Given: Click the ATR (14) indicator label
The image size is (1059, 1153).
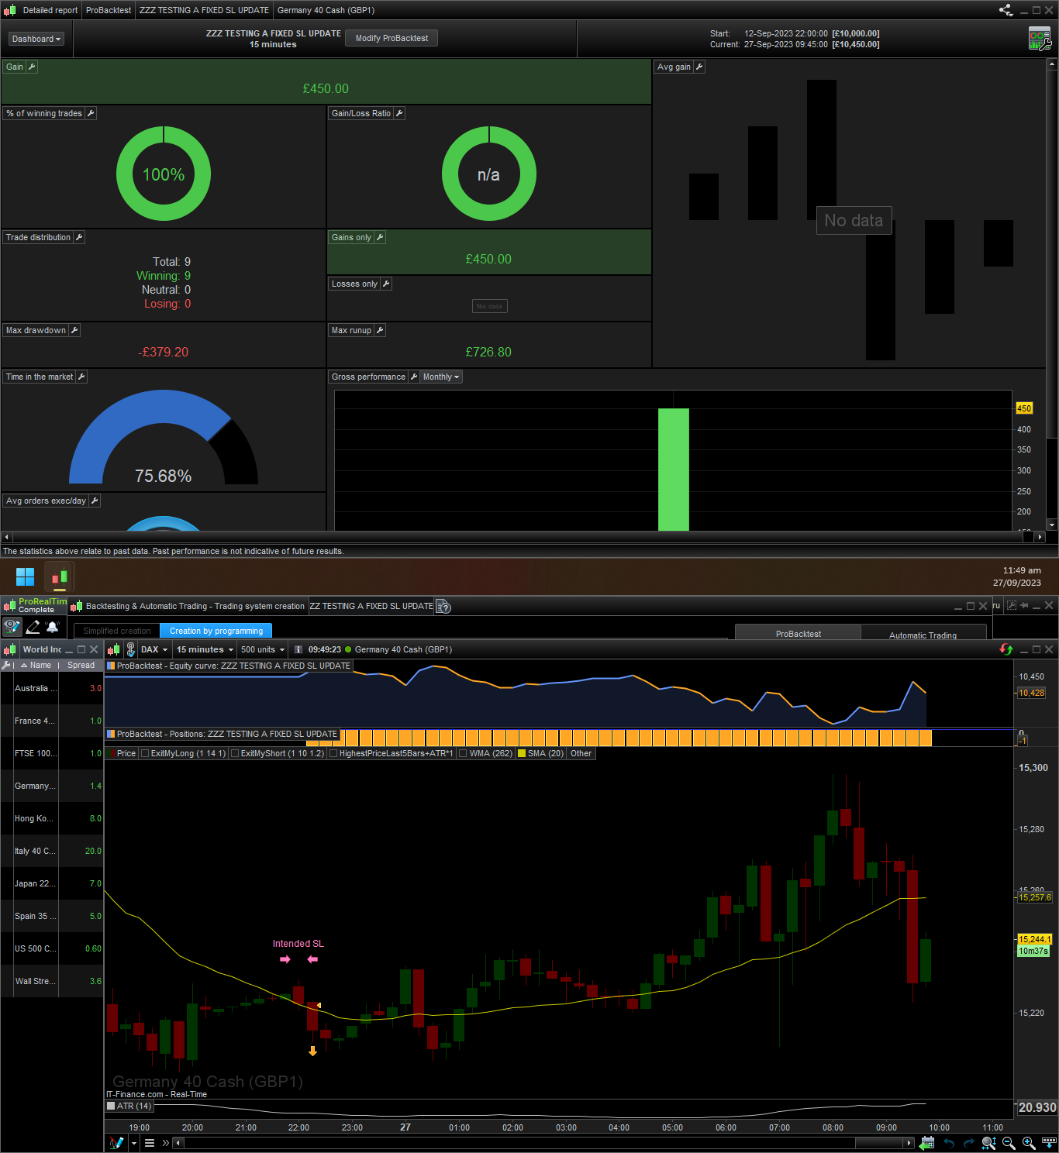Looking at the screenshot, I should [x=129, y=1106].
